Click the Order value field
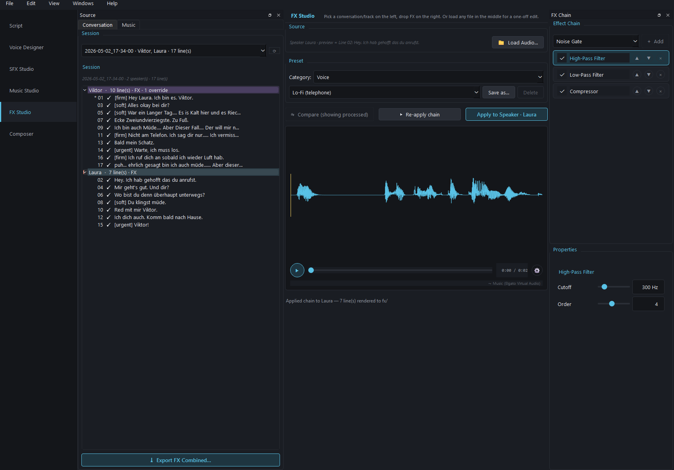Viewport: 674px width, 470px height. pyautogui.click(x=648, y=304)
